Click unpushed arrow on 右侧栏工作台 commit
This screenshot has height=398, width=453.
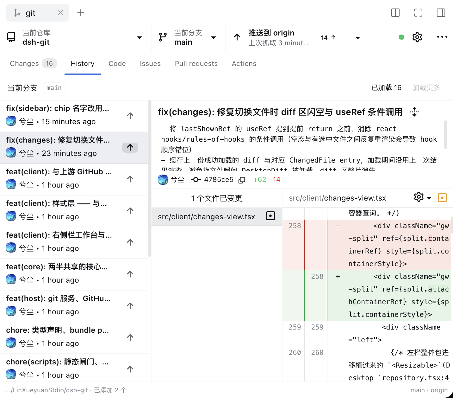[x=130, y=242]
